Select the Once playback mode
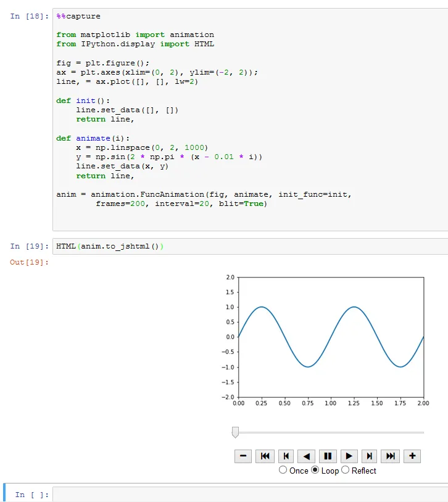Screen dimensions: 448x502 click(x=283, y=470)
